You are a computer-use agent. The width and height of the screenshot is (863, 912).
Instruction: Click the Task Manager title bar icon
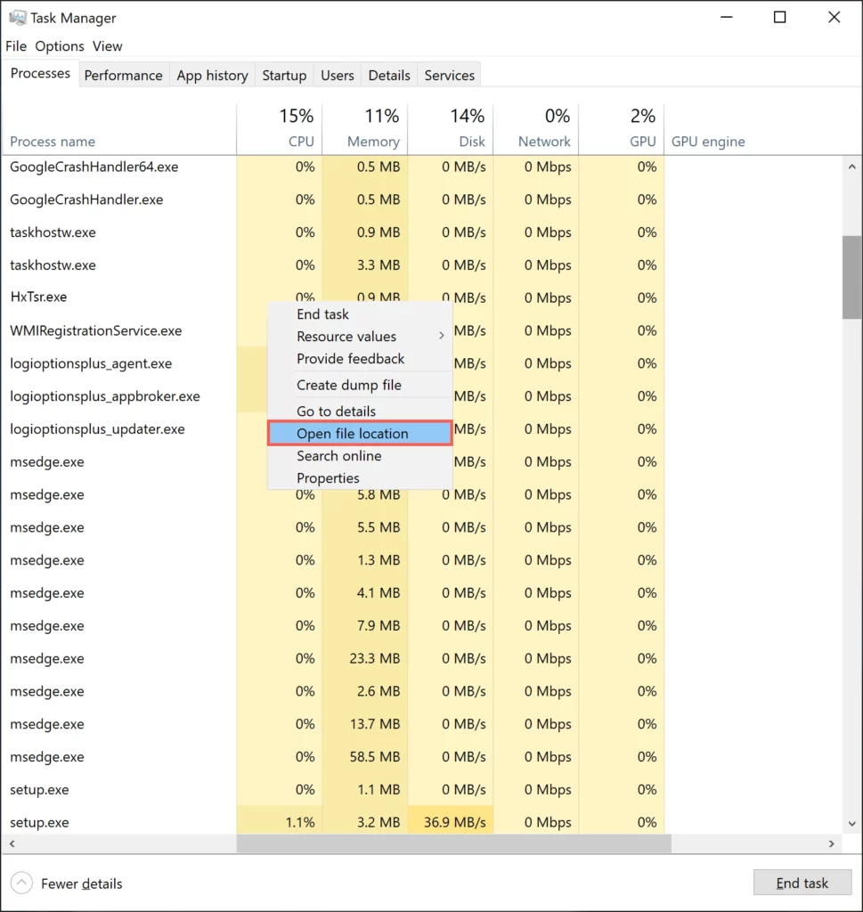16,17
